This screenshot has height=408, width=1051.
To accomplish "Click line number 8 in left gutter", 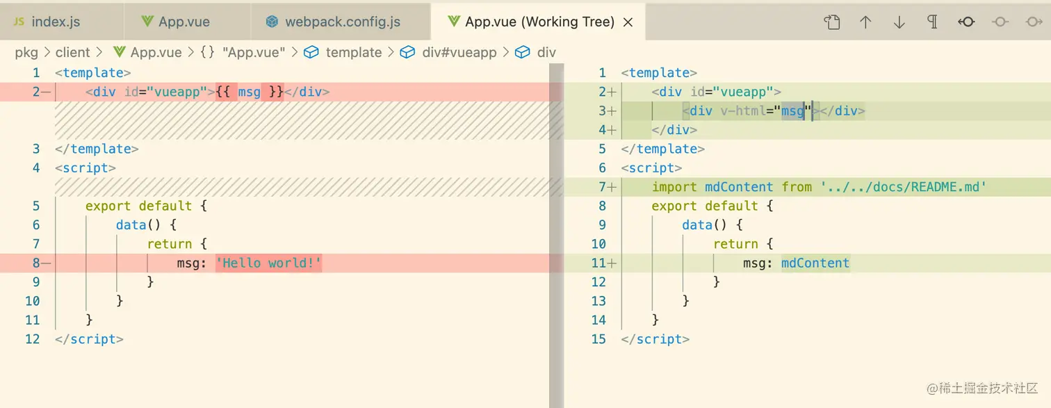I will [35, 263].
